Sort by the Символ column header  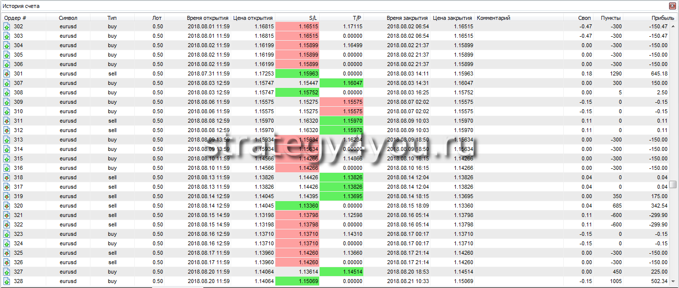[68, 18]
